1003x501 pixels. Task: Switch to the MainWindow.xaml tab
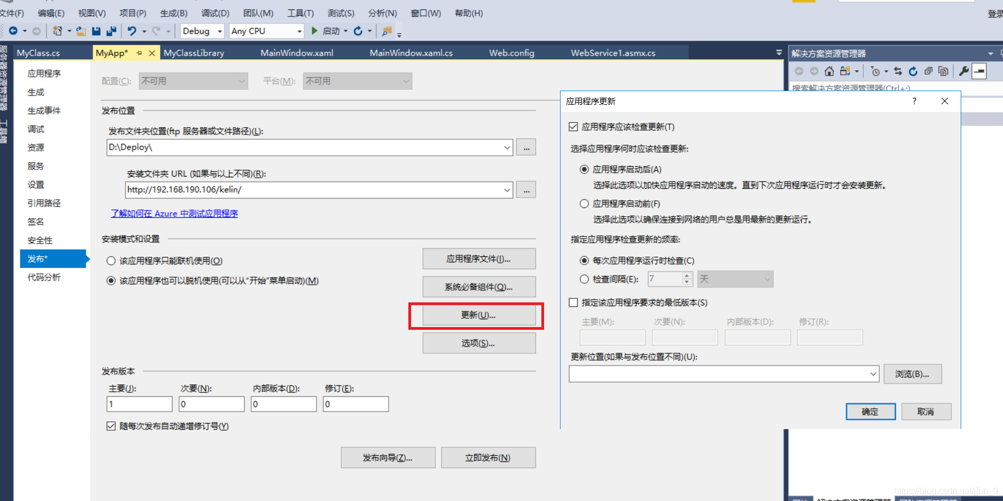(x=297, y=53)
